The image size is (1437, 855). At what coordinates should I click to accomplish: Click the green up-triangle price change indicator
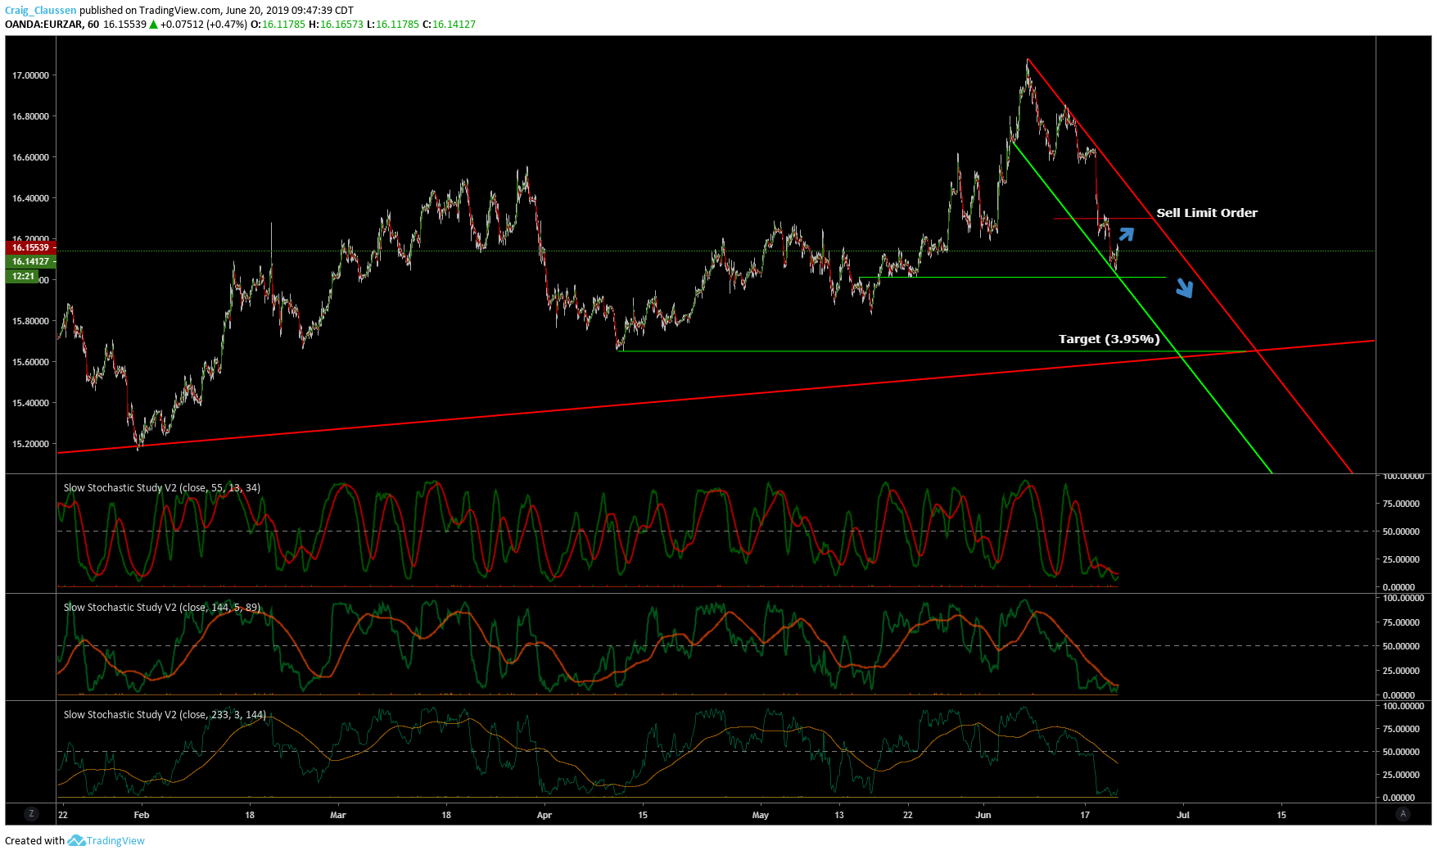[x=153, y=25]
